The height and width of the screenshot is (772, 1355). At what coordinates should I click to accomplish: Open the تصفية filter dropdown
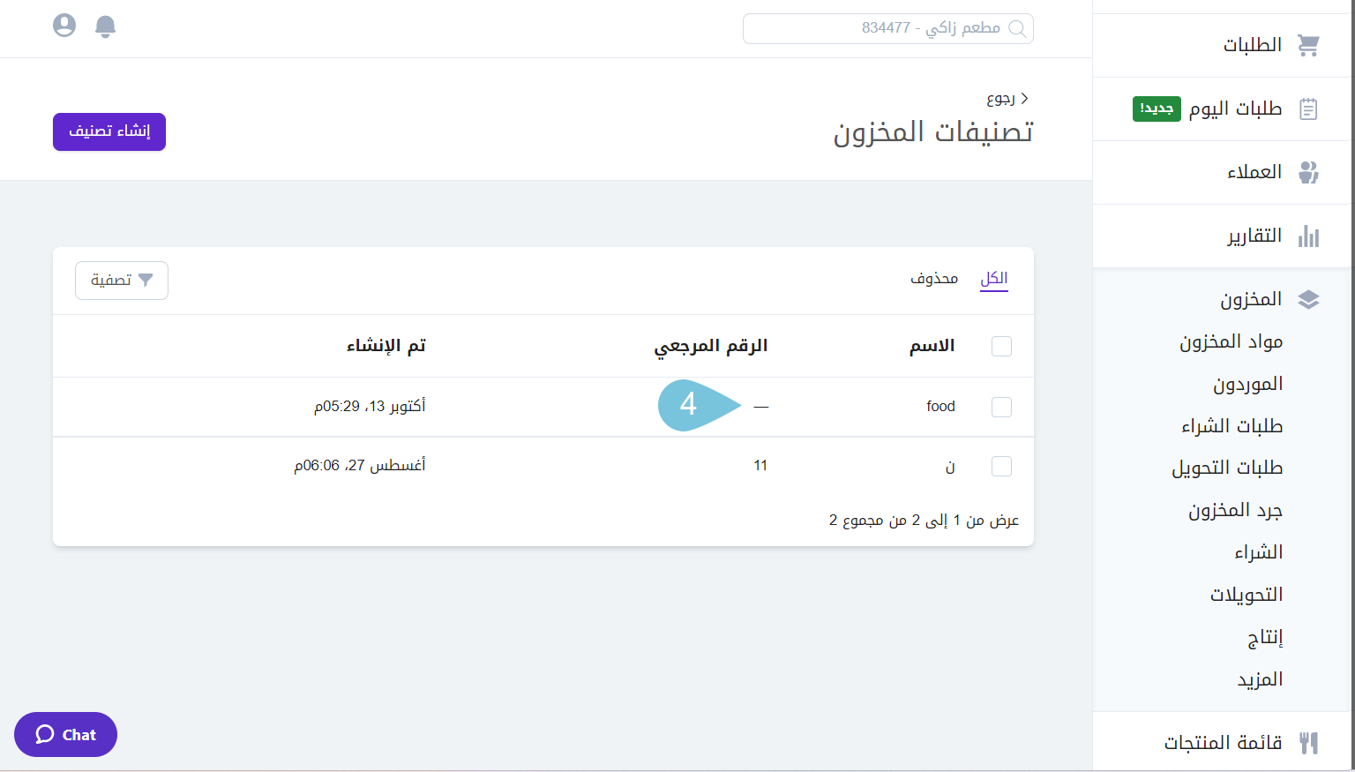(x=122, y=281)
